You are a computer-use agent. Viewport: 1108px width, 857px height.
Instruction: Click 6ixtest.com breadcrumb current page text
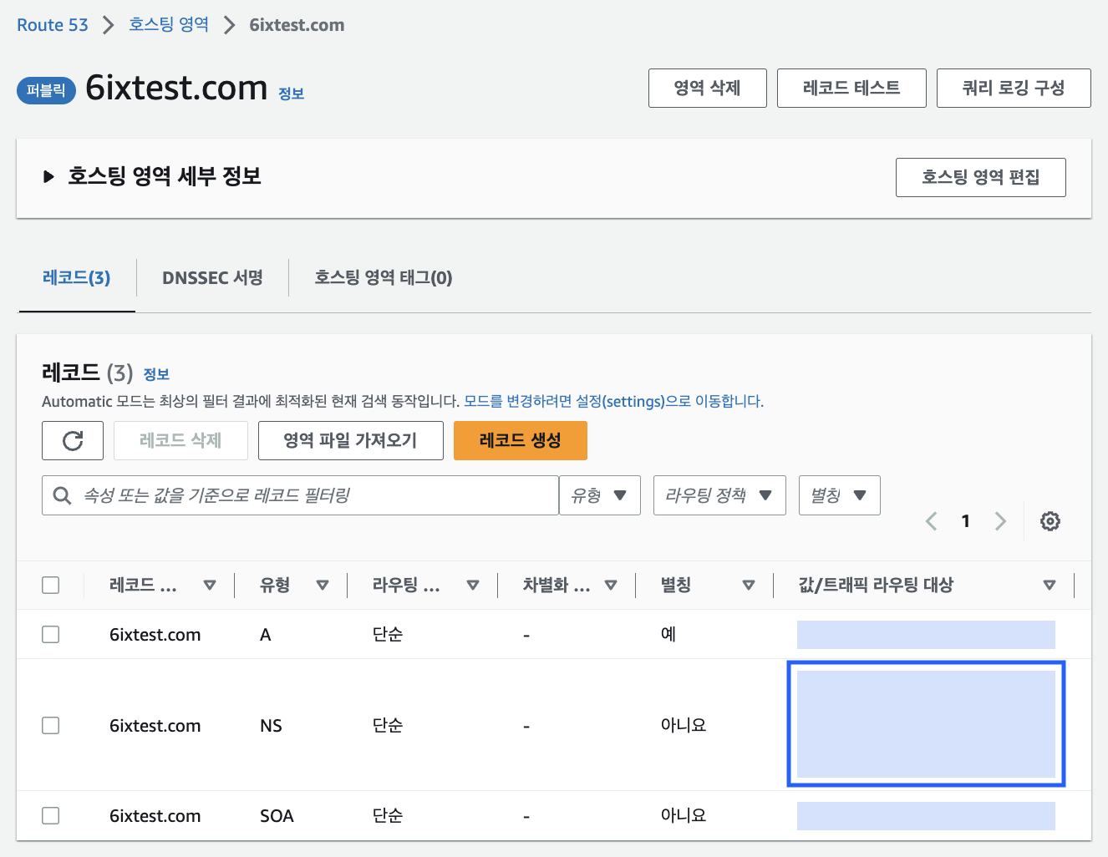(297, 25)
